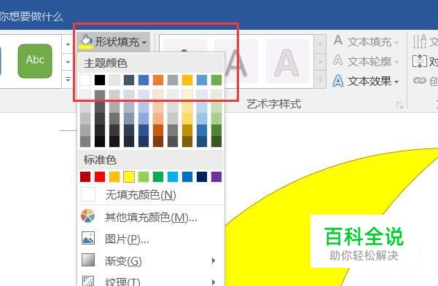Expand the 纹理(T) submenu arrow
The image size is (438, 286).
pyautogui.click(x=214, y=282)
